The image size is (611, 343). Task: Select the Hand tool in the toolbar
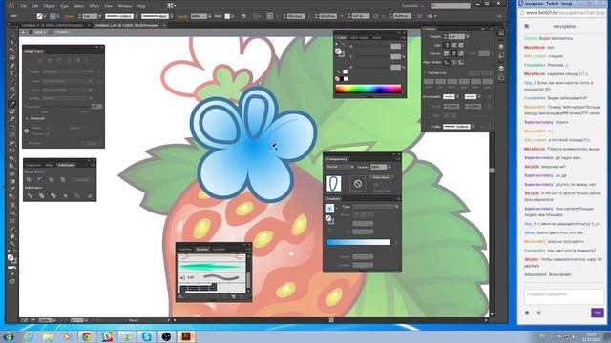(x=11, y=236)
